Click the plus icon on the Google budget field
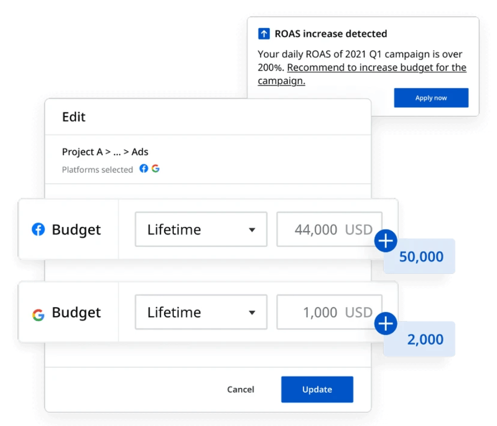The width and height of the screenshot is (497, 426). point(385,324)
